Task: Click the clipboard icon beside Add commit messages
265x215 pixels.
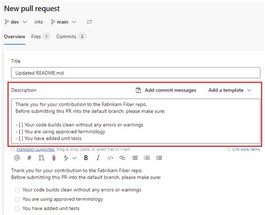Action: (138, 90)
